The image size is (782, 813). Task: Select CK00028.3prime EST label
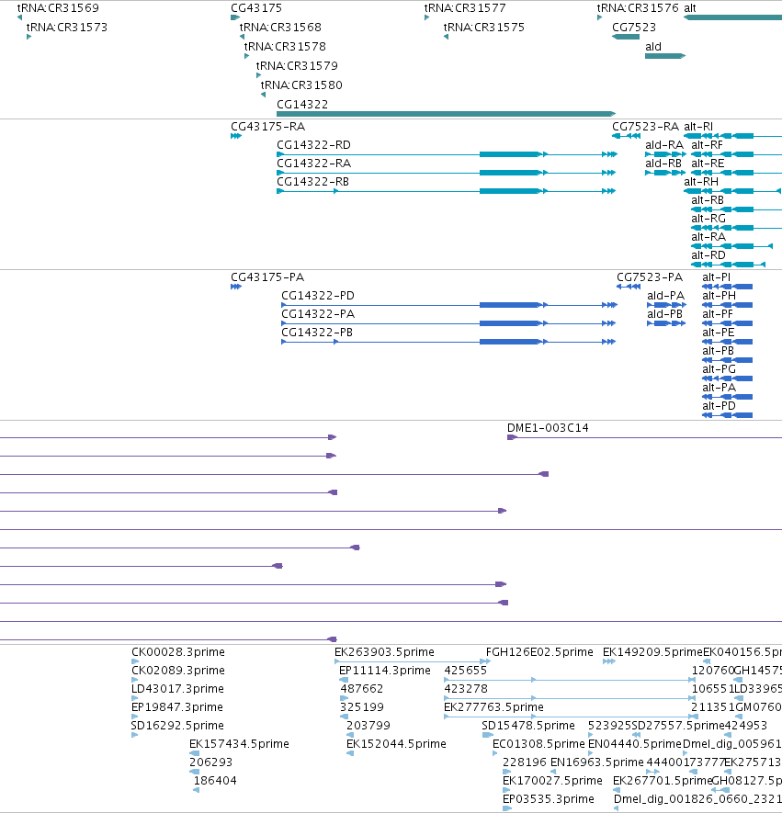pos(178,652)
